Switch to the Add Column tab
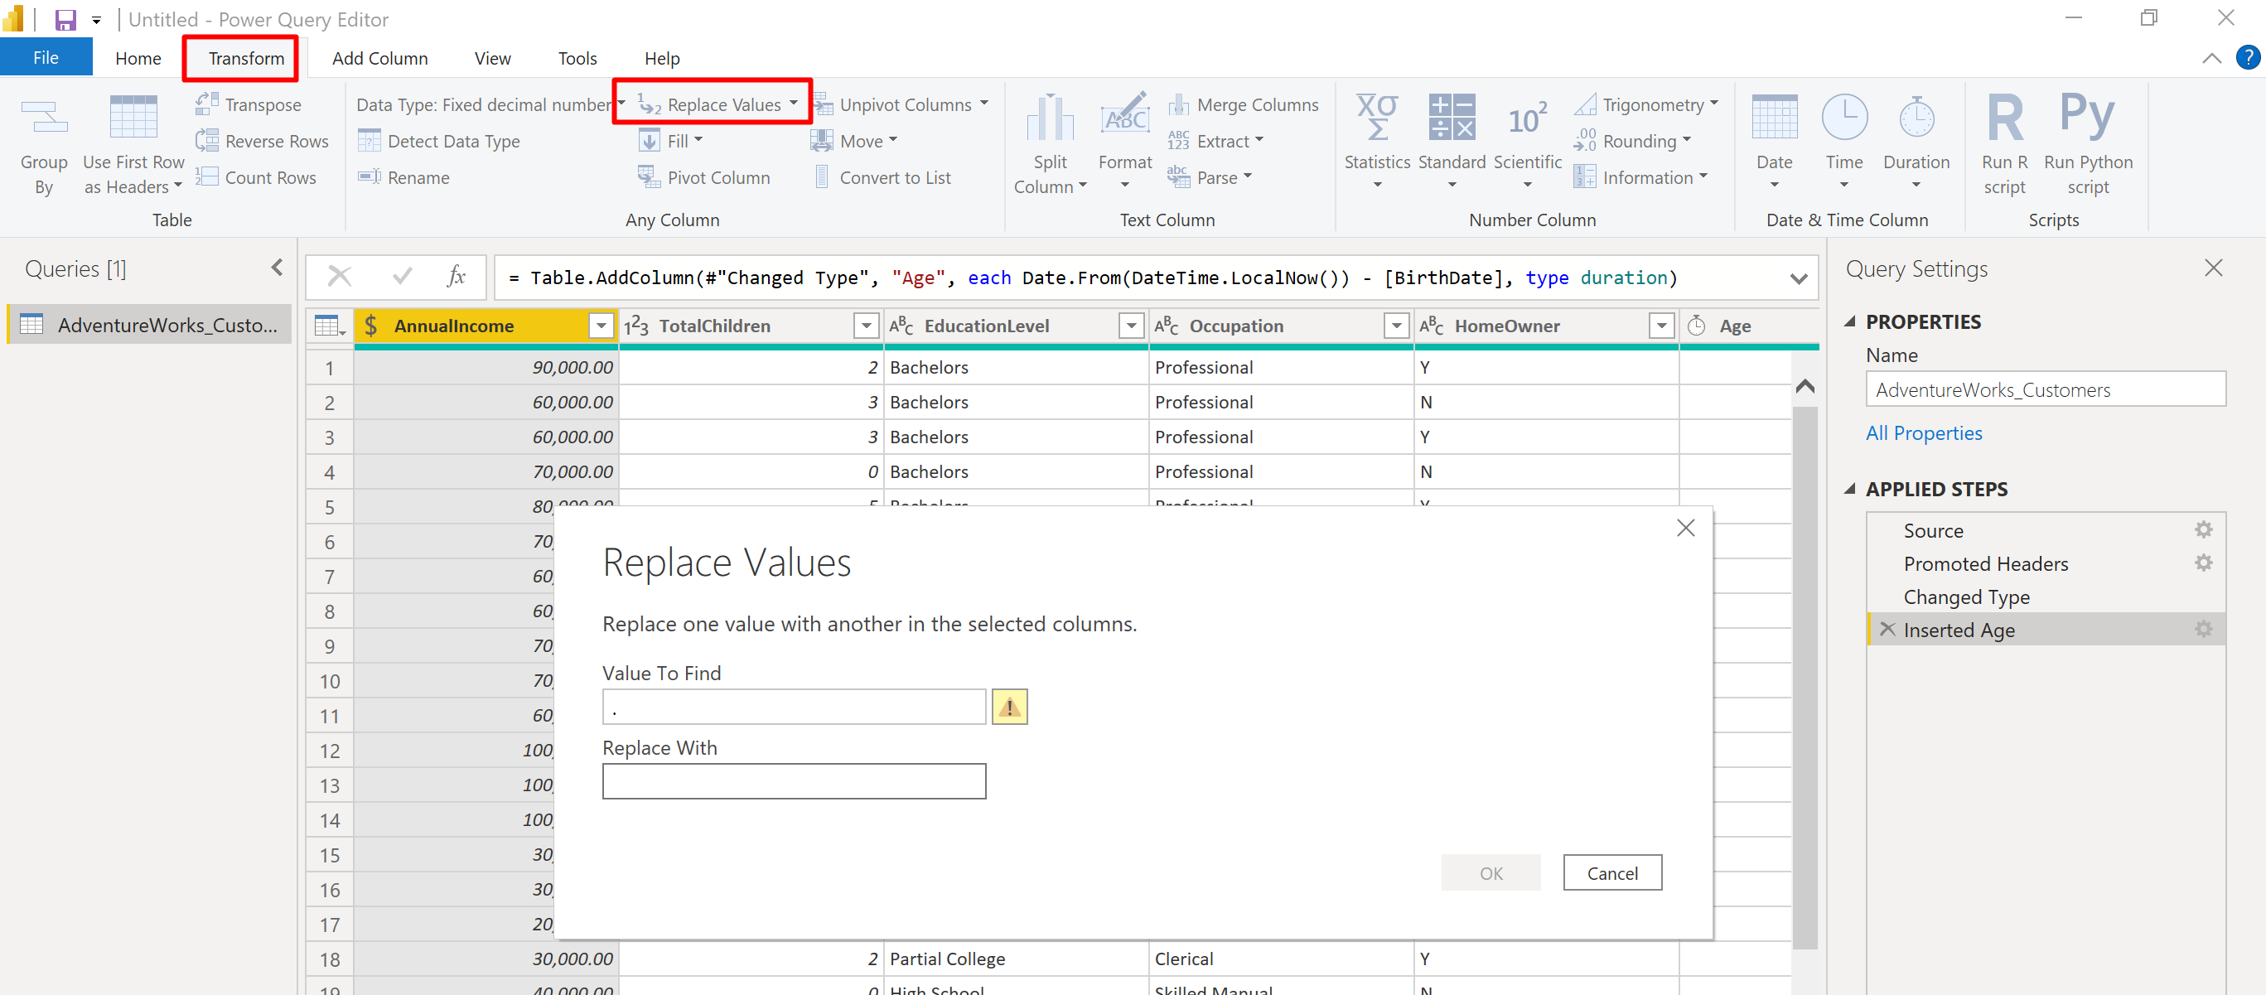2266x995 pixels. [x=380, y=58]
